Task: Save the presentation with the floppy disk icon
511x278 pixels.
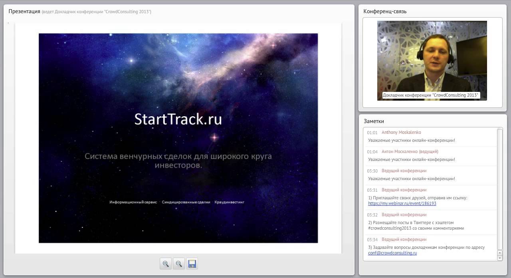Action: coord(192,264)
